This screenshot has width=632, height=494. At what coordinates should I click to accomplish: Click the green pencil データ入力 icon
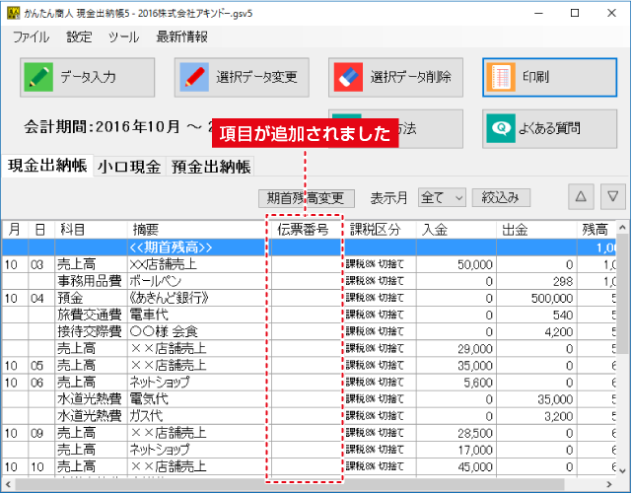39,76
